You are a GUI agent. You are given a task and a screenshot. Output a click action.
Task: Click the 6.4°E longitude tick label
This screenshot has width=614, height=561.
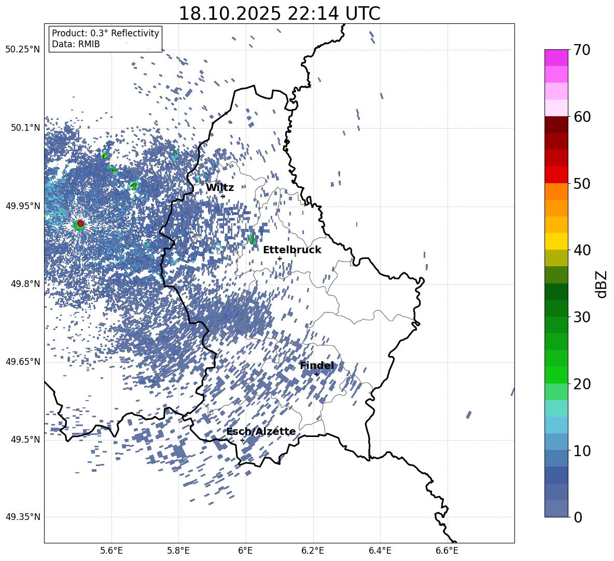point(380,551)
